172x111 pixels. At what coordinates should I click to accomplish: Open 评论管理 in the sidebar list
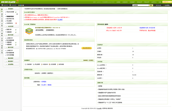pos(9,21)
